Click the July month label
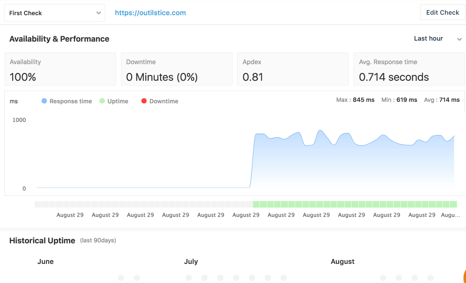 coord(191,261)
